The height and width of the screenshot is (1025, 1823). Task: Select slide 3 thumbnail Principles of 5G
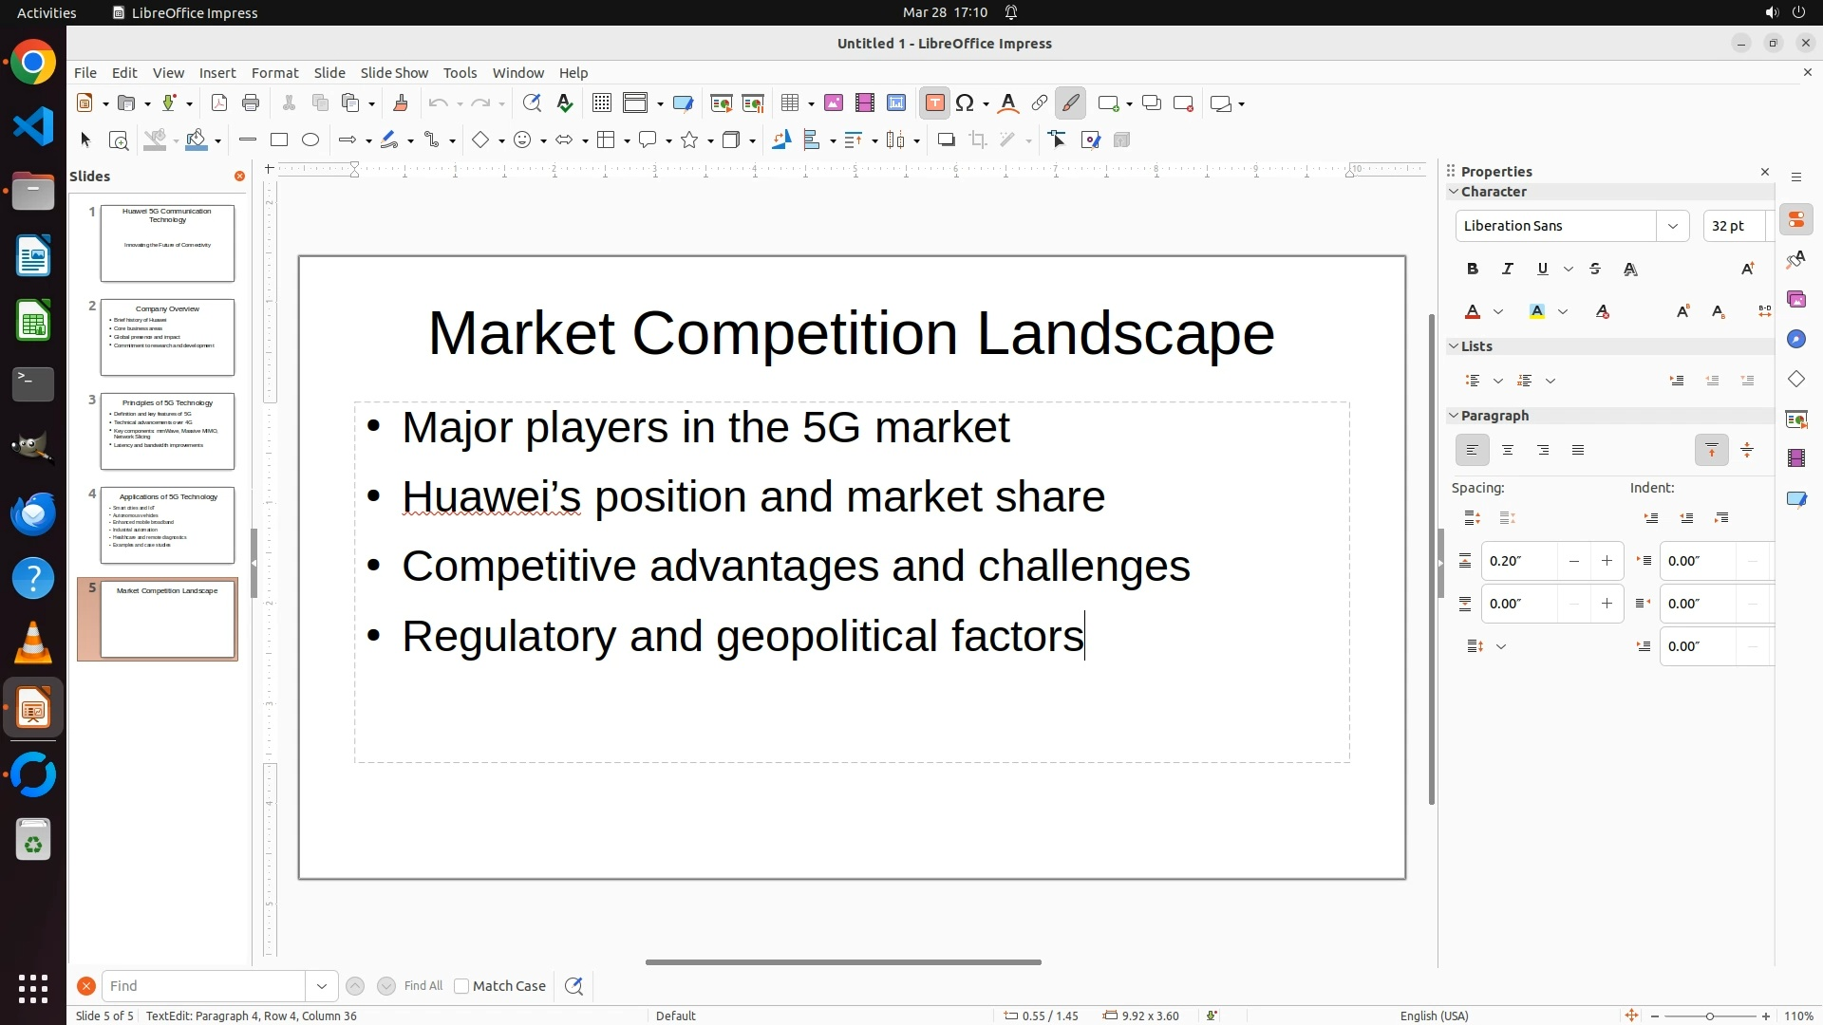(x=167, y=431)
